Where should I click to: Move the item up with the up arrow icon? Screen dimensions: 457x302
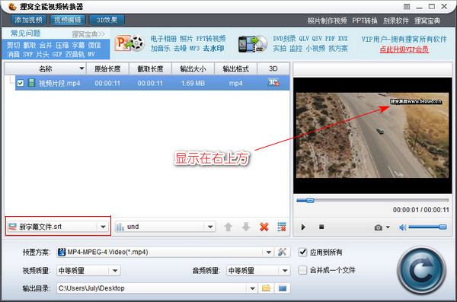coord(228,227)
